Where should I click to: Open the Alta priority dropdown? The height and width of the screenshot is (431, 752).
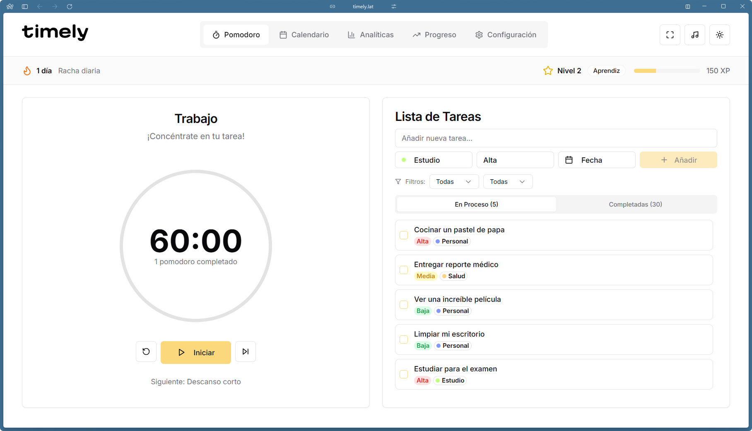[515, 160]
